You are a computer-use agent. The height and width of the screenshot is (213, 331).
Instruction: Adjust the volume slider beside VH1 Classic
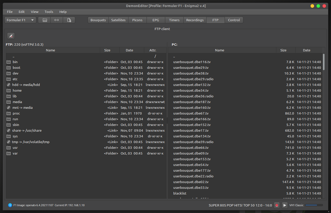[314, 205]
